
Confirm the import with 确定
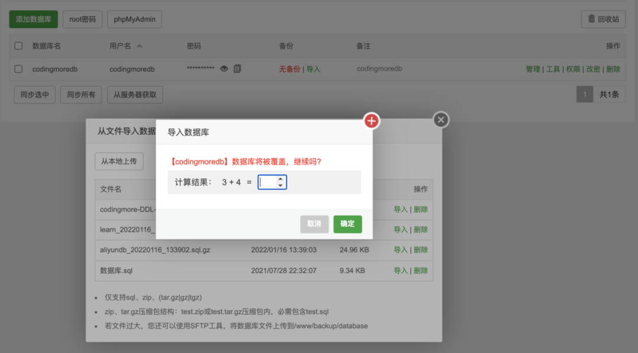point(347,224)
